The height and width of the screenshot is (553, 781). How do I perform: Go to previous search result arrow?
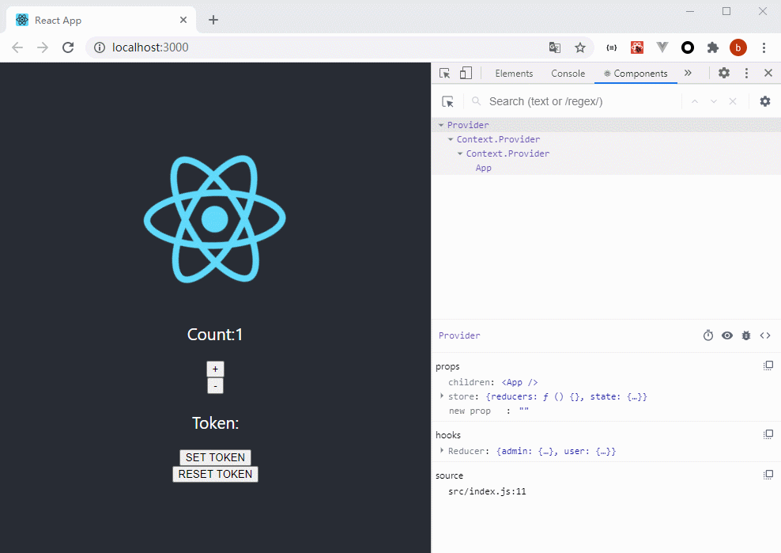point(694,102)
